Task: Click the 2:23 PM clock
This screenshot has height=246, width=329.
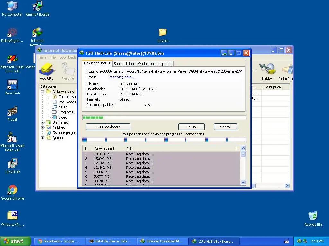Action: tap(317, 241)
